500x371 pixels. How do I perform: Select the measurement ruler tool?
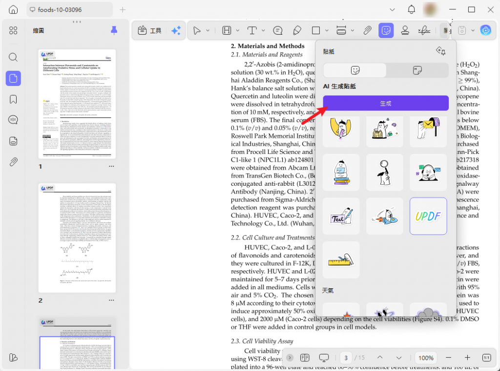pos(341,31)
